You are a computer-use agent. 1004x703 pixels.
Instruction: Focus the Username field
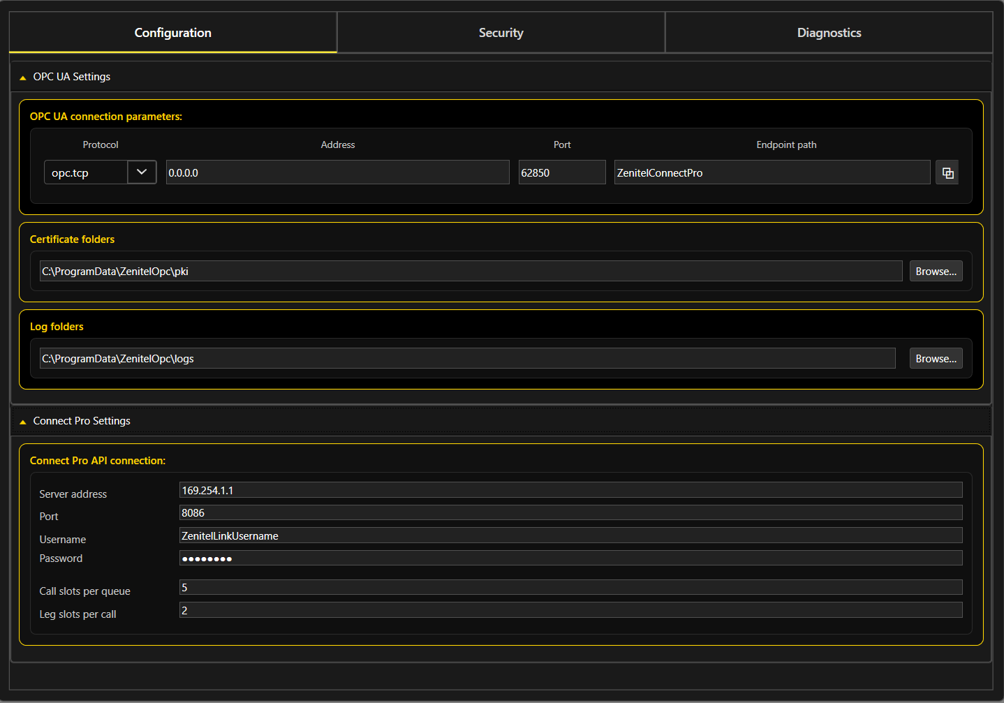[x=570, y=535]
